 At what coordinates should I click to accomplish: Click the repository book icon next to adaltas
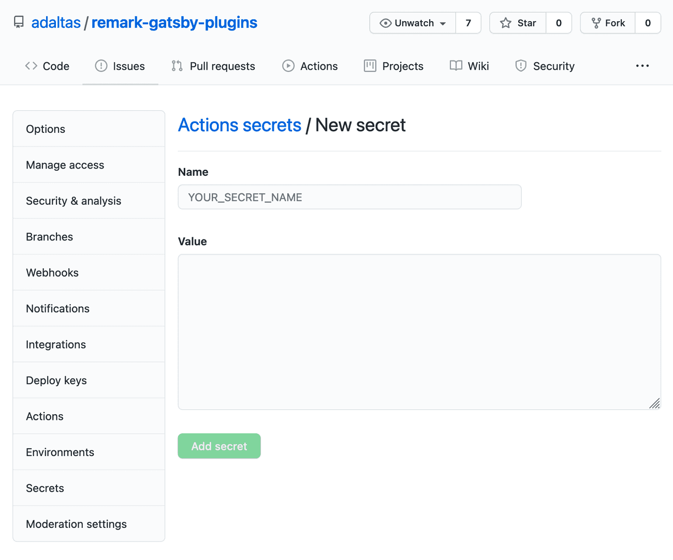click(x=18, y=22)
